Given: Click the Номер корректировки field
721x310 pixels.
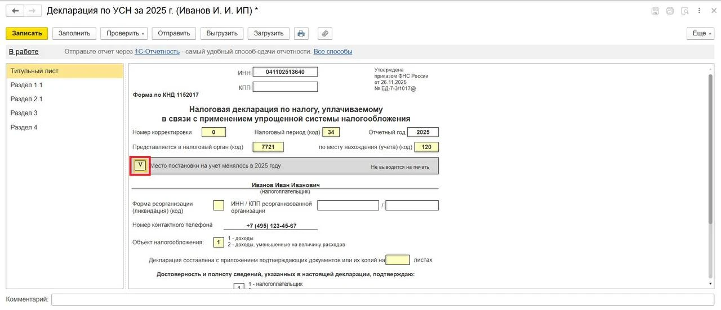Looking at the screenshot, I should 213,132.
